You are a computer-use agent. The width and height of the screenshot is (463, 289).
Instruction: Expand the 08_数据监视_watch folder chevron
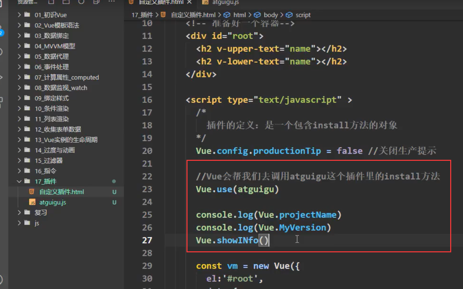(x=19, y=88)
